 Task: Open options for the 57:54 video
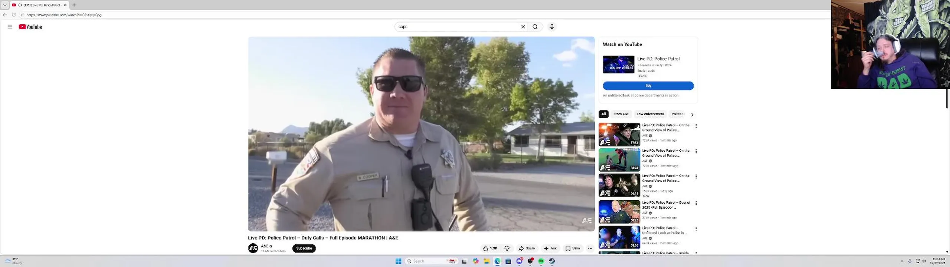696,126
